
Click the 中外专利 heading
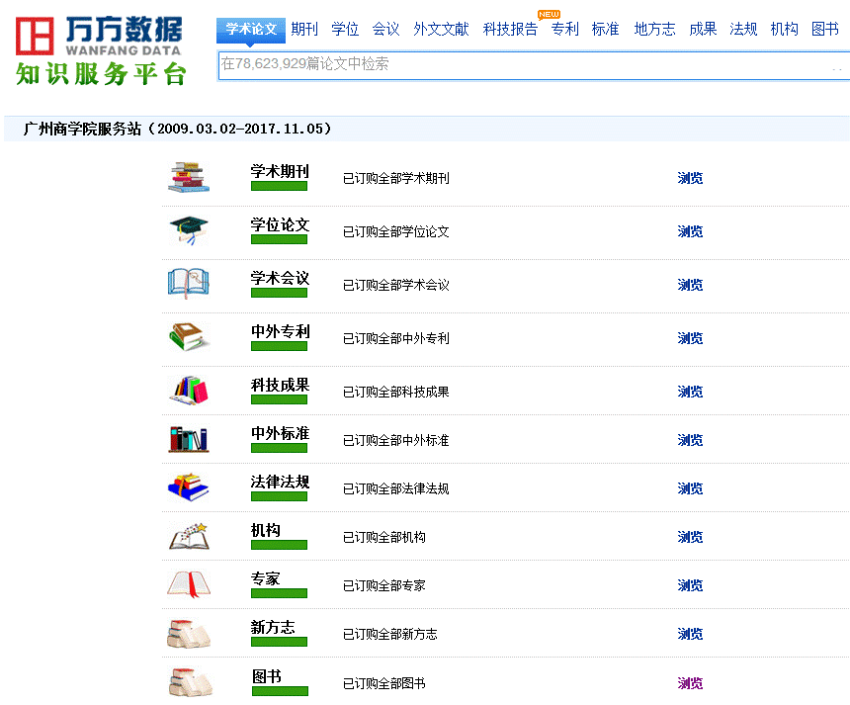[280, 331]
